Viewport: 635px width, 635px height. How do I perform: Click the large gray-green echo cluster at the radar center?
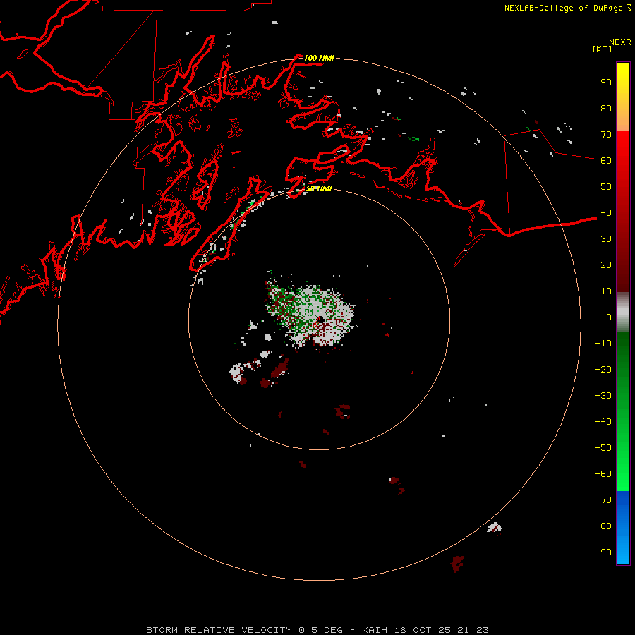pyautogui.click(x=310, y=313)
